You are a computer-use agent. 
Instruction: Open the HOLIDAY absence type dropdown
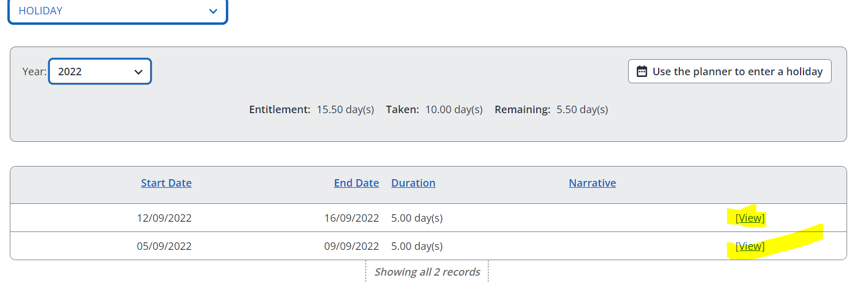(118, 11)
